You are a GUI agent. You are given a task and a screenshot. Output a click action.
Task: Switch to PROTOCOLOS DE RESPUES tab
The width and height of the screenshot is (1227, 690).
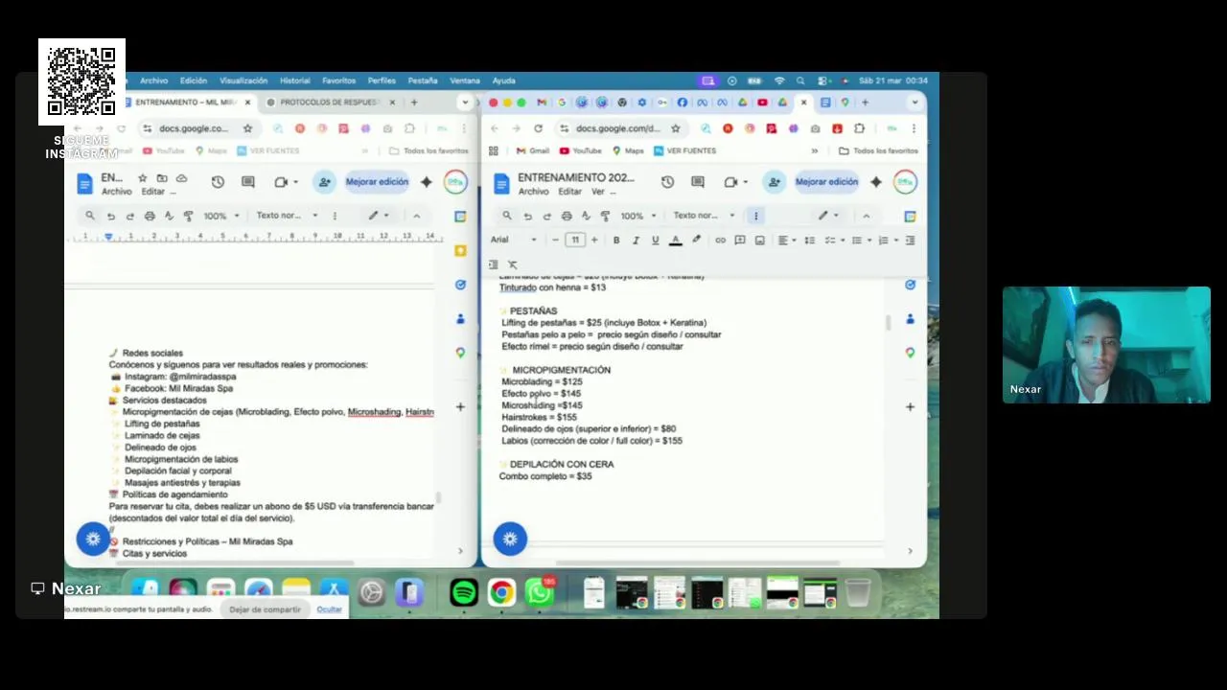pyautogui.click(x=330, y=103)
